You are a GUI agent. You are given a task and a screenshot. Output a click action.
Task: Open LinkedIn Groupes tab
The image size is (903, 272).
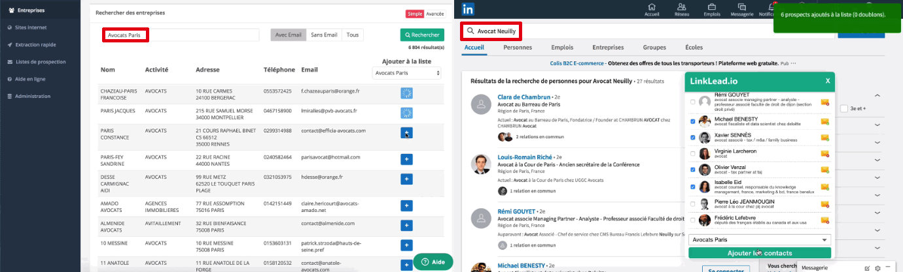654,48
